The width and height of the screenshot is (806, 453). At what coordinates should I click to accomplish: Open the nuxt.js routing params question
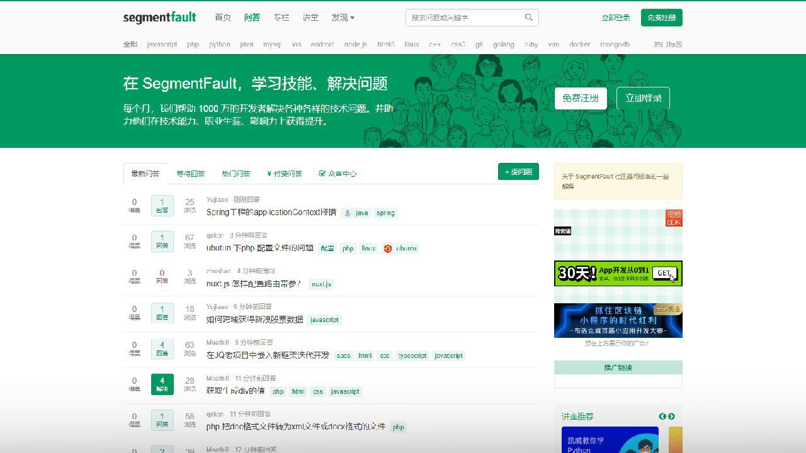[254, 284]
